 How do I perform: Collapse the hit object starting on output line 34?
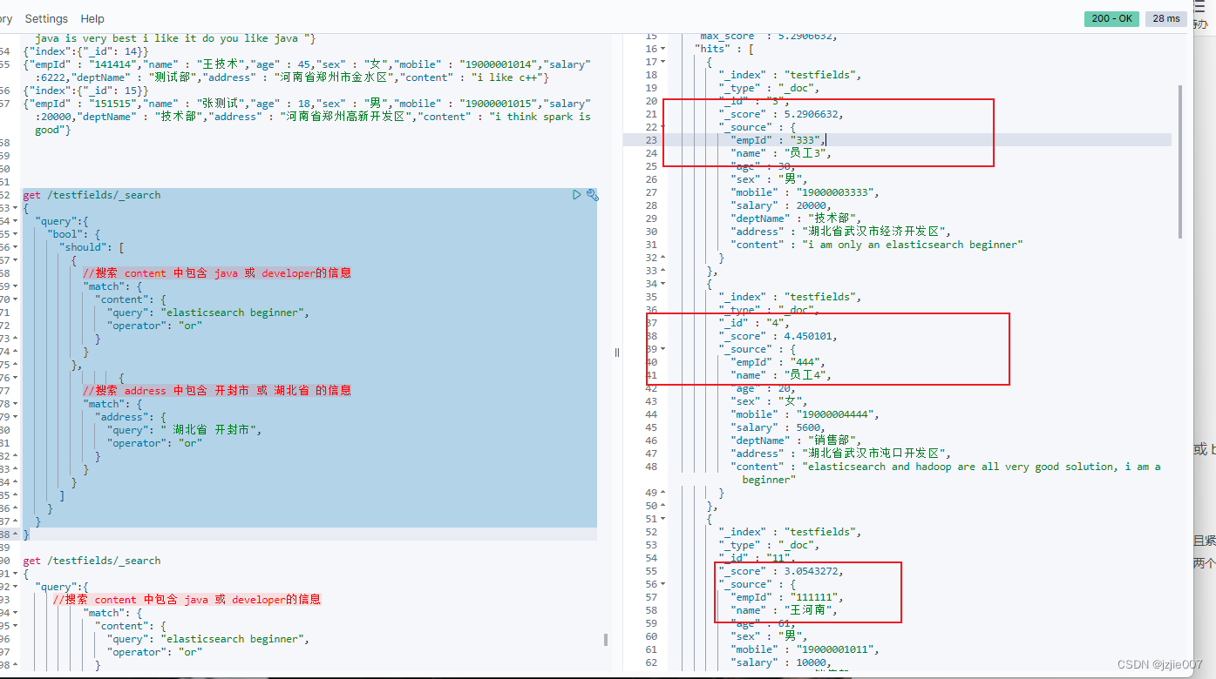click(663, 284)
